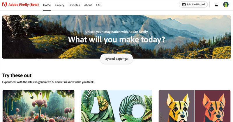This screenshot has height=122, width=233.
Task: Click the "Unlock your imagination" tagline
Action: (116, 32)
